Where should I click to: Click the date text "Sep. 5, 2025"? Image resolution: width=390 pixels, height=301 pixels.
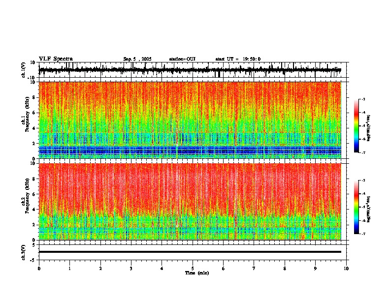click(137, 59)
